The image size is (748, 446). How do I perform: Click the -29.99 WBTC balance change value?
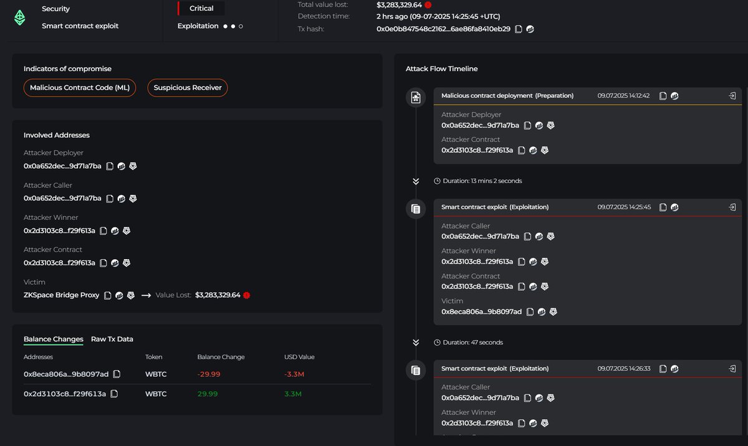point(209,374)
